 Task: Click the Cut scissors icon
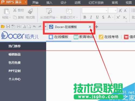15,10
